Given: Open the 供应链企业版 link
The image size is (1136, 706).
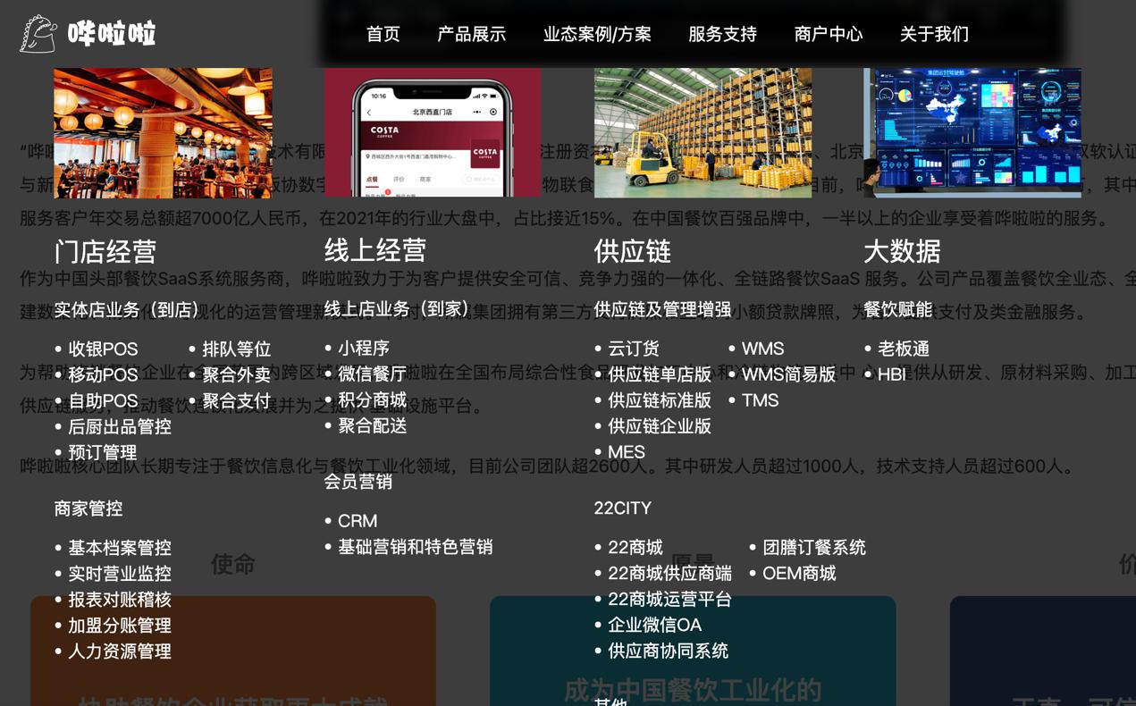Looking at the screenshot, I should click(660, 426).
